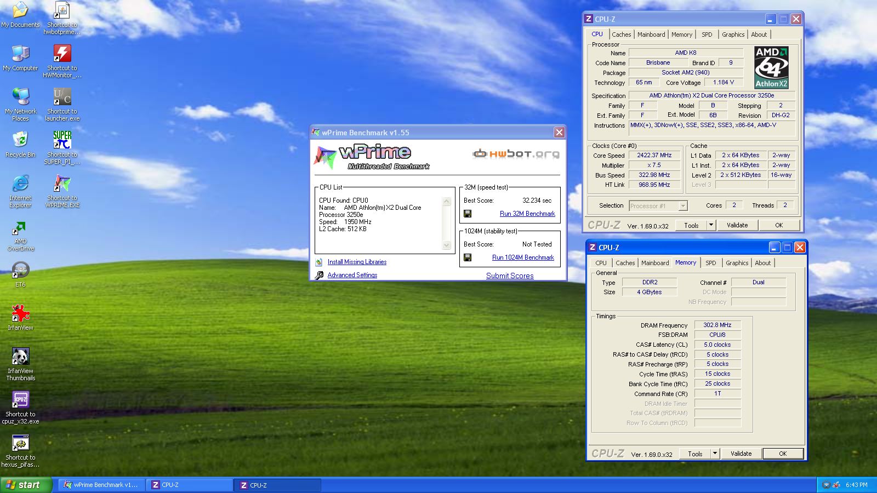Open Processor #1 selection dropdown in CPU-Z

(683, 206)
